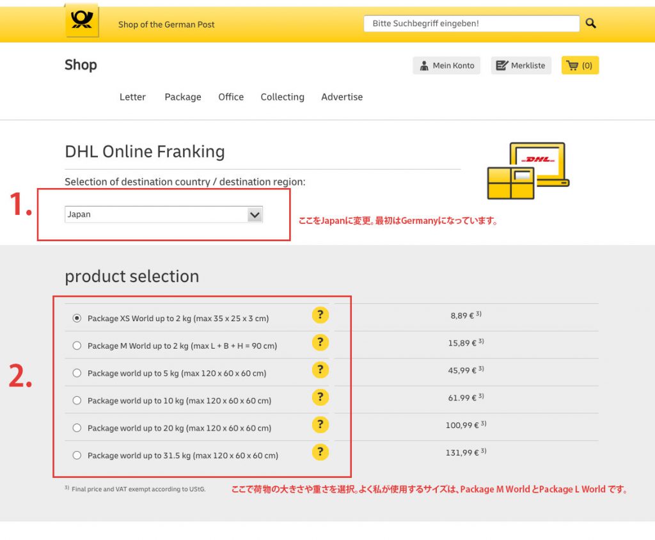This screenshot has height=540, width=655.
Task: Open help icon for Package XS World
Action: (320, 315)
